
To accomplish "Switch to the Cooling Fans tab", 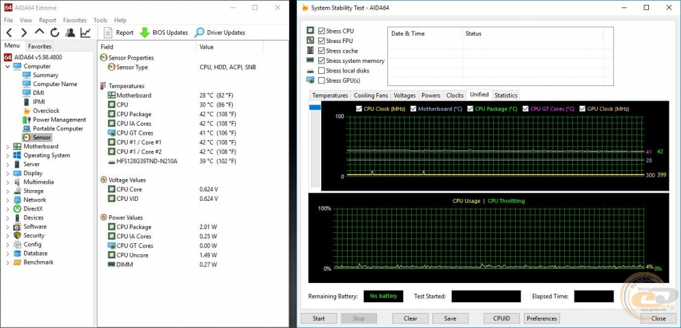I will tap(370, 95).
